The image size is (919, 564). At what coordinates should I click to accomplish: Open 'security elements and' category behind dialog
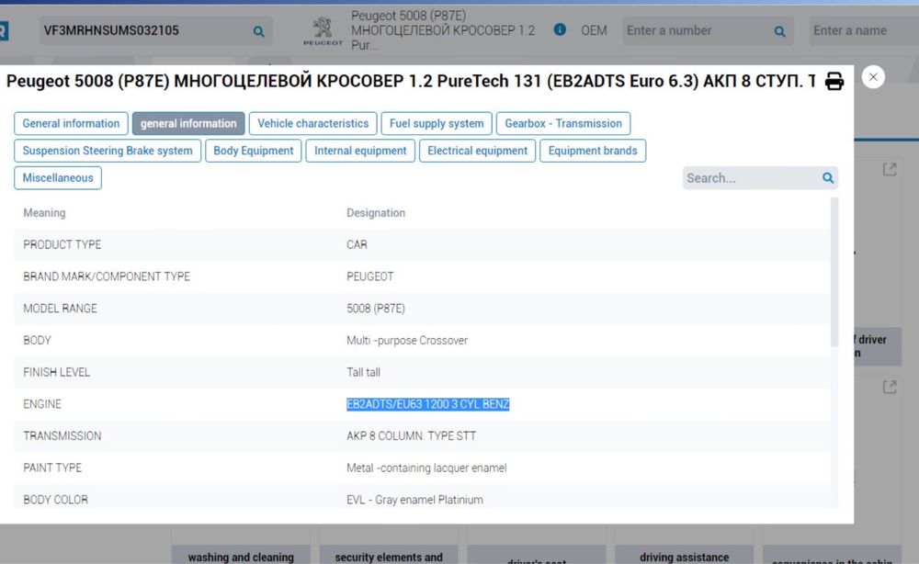pyautogui.click(x=389, y=555)
